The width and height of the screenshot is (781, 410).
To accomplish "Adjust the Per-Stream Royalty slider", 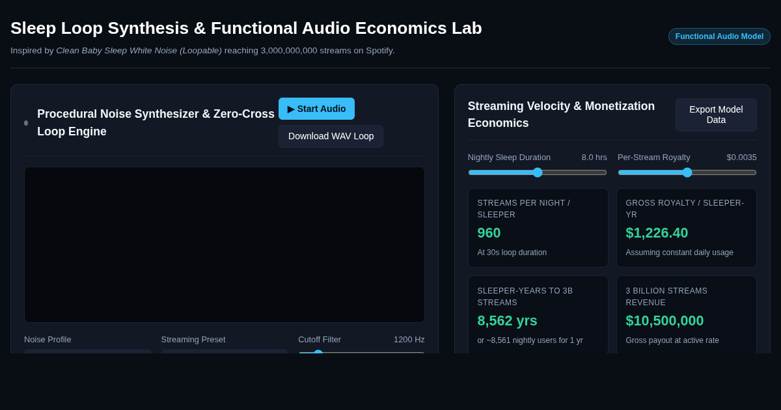I will point(687,172).
